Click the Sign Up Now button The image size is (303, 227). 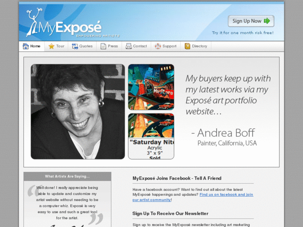coord(251,21)
